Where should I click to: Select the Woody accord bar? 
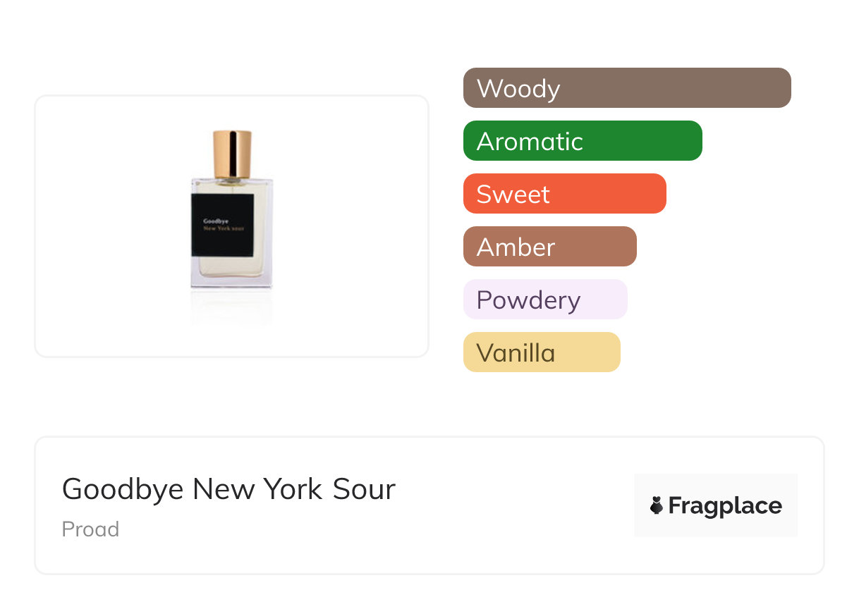point(626,88)
